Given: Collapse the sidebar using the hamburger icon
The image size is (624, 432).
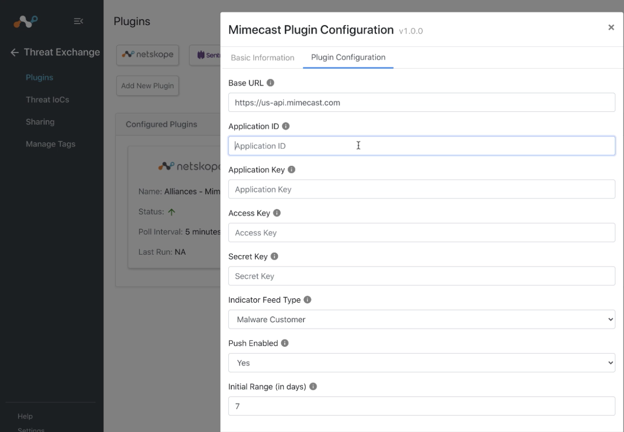Looking at the screenshot, I should 78,21.
